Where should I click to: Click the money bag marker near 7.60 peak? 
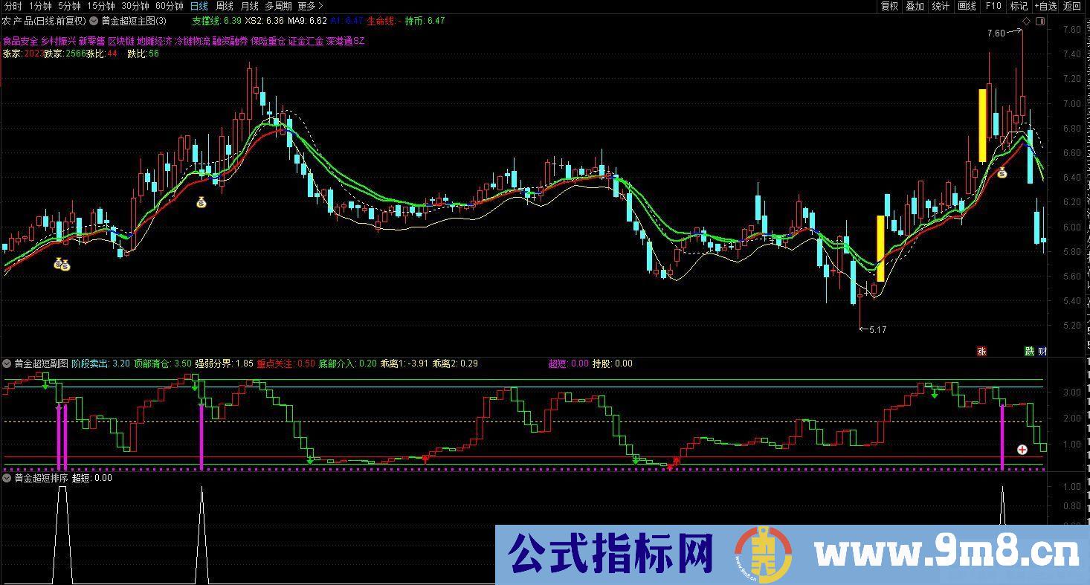(1002, 173)
